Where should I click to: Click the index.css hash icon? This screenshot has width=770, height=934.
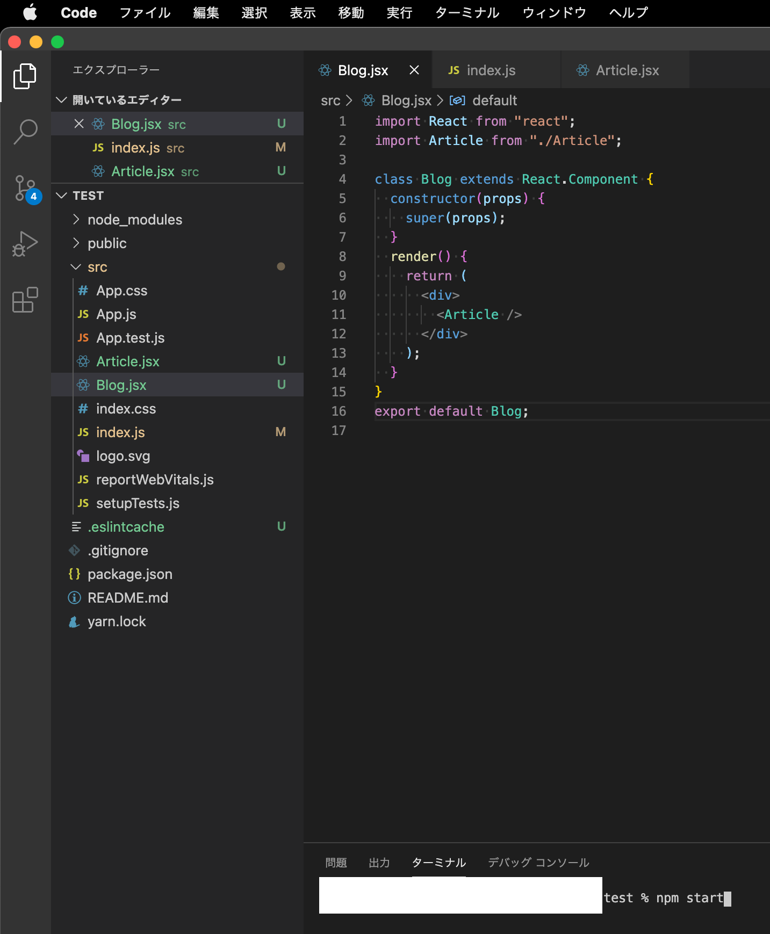(x=83, y=409)
